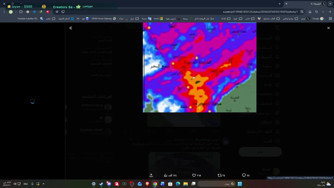Open the word bookmark
Screen dimensions: 334x188
coord(158,19)
